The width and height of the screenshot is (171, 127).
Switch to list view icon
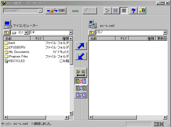[x=116, y=11]
